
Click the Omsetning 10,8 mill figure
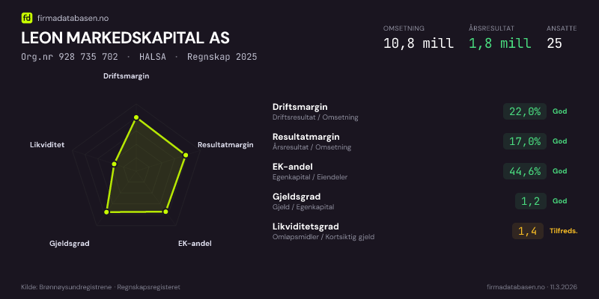418,43
